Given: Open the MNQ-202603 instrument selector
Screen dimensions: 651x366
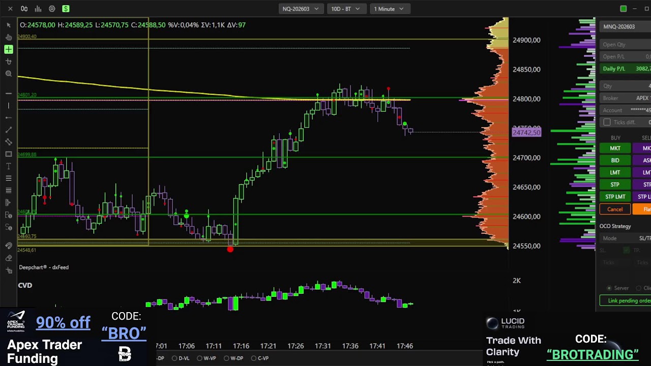Looking at the screenshot, I should pos(626,26).
